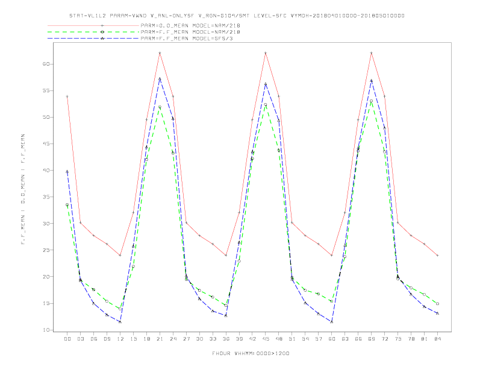Click the x-axis tick label 51
The image size is (477, 369).
pyautogui.click(x=292, y=339)
